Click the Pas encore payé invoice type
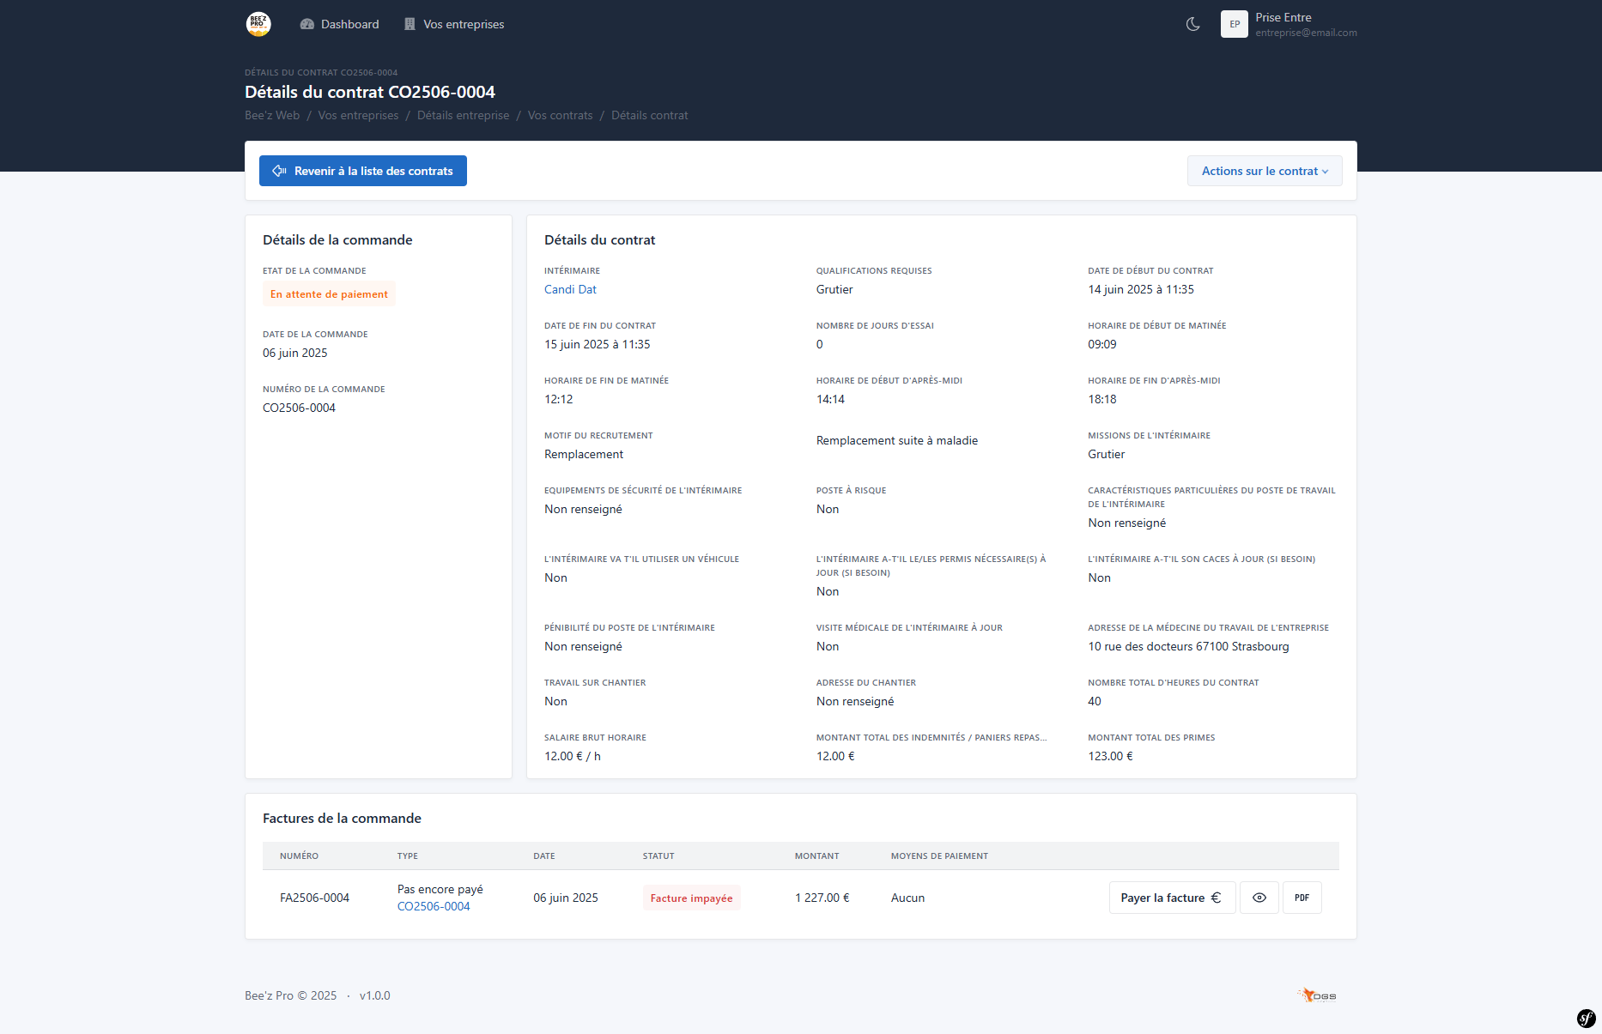This screenshot has height=1034, width=1602. pyautogui.click(x=440, y=889)
